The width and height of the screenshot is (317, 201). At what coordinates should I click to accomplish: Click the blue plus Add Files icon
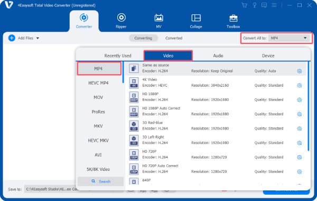click(x=12, y=38)
